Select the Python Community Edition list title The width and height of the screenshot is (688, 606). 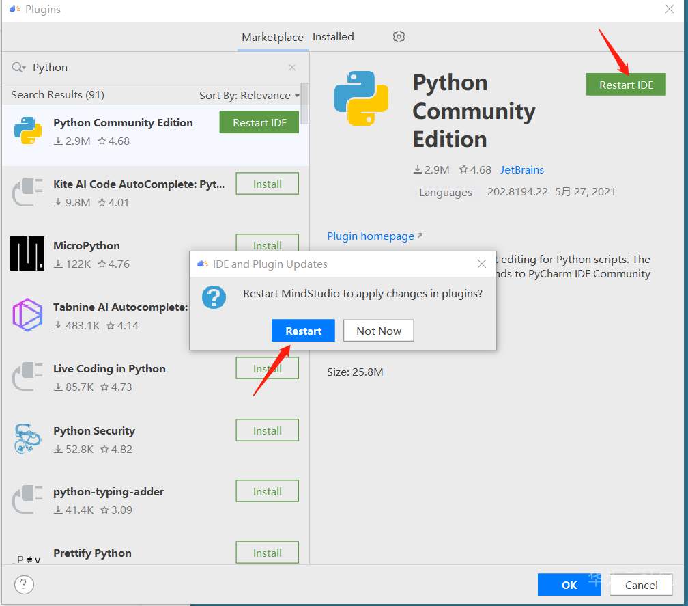click(x=123, y=122)
